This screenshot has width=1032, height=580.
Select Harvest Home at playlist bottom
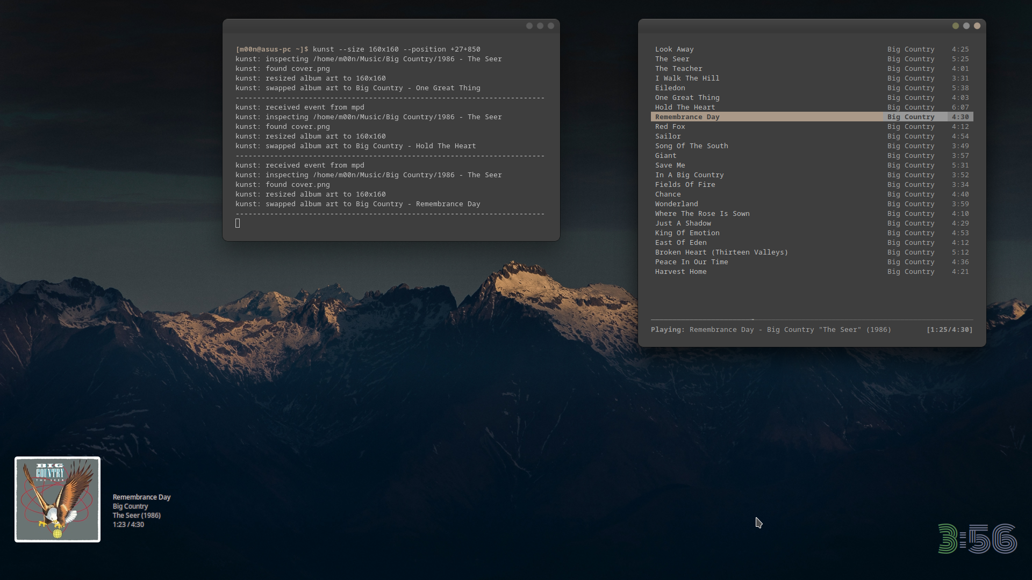point(680,272)
